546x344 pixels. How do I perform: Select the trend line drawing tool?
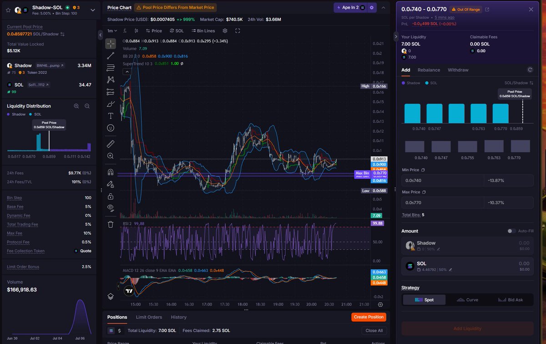click(111, 56)
